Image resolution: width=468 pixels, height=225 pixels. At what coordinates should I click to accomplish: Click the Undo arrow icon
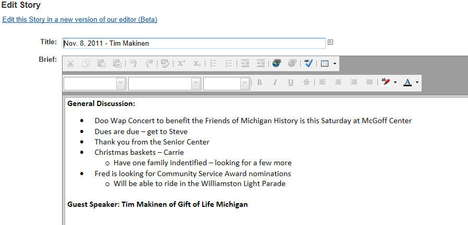click(133, 63)
